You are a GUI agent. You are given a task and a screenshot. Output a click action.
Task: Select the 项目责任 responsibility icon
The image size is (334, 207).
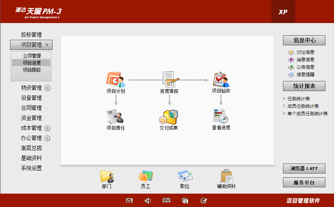(115, 117)
